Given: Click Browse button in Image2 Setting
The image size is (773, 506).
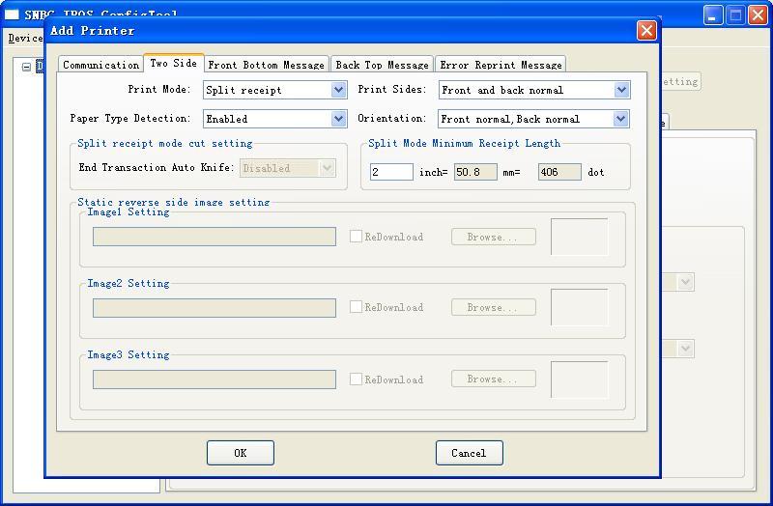Looking at the screenshot, I should point(494,307).
